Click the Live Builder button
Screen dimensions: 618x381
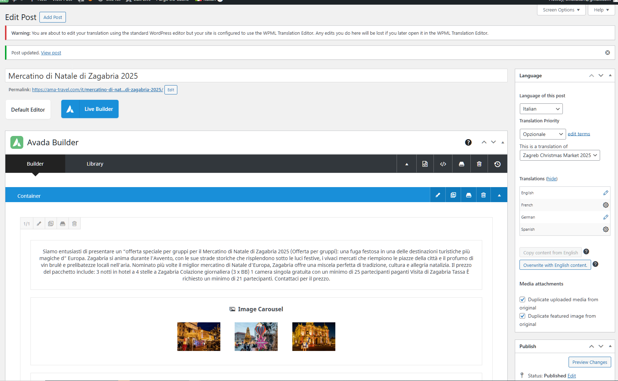point(90,109)
